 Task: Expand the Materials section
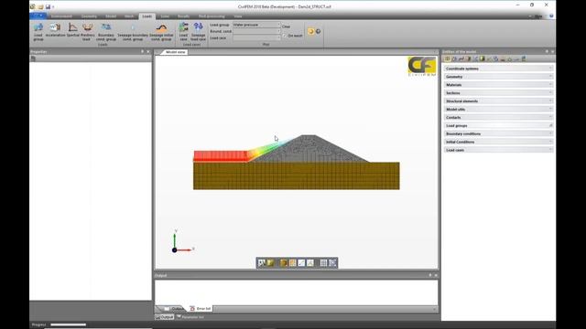point(498,85)
